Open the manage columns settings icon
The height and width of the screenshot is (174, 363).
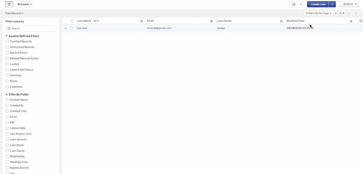tap(361, 21)
